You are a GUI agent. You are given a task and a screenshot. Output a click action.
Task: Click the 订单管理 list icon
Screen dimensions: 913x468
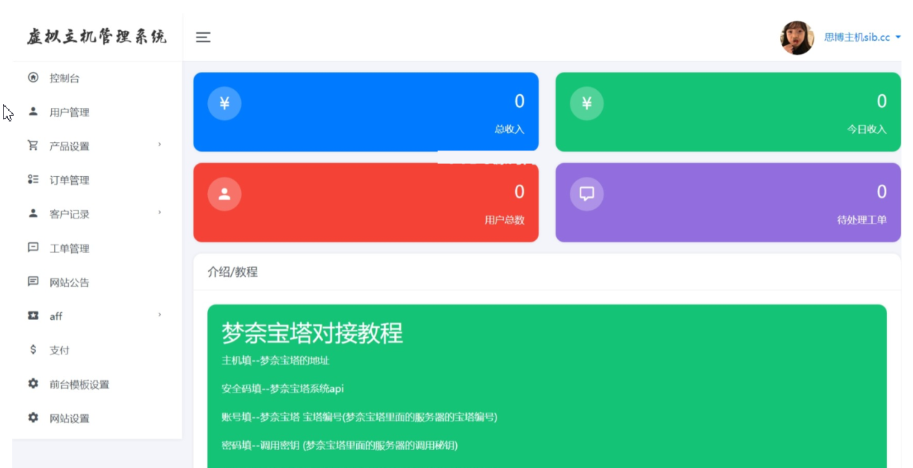[x=33, y=180]
